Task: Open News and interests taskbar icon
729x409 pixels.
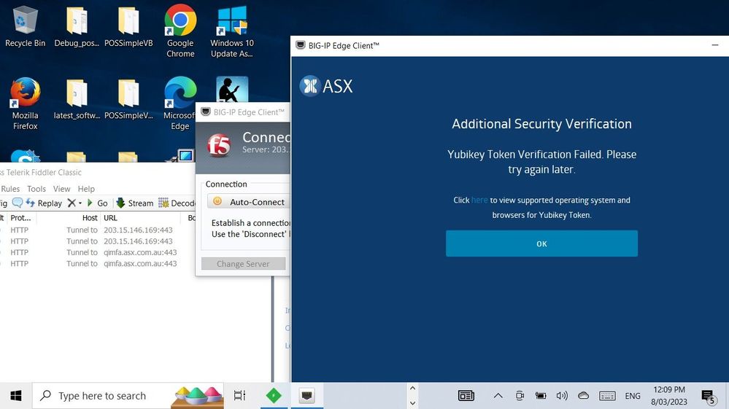Action: 466,396
